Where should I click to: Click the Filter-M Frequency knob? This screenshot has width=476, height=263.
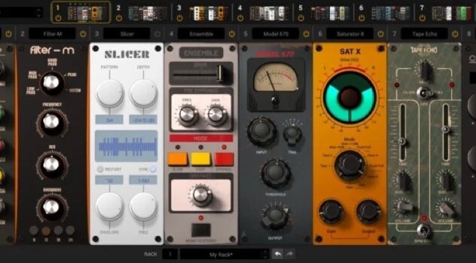[51, 122]
